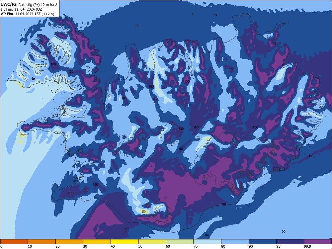Click the dark indigo 95–99.9 legend swatch
This screenshot has height=249, width=332.
[x=290, y=242]
